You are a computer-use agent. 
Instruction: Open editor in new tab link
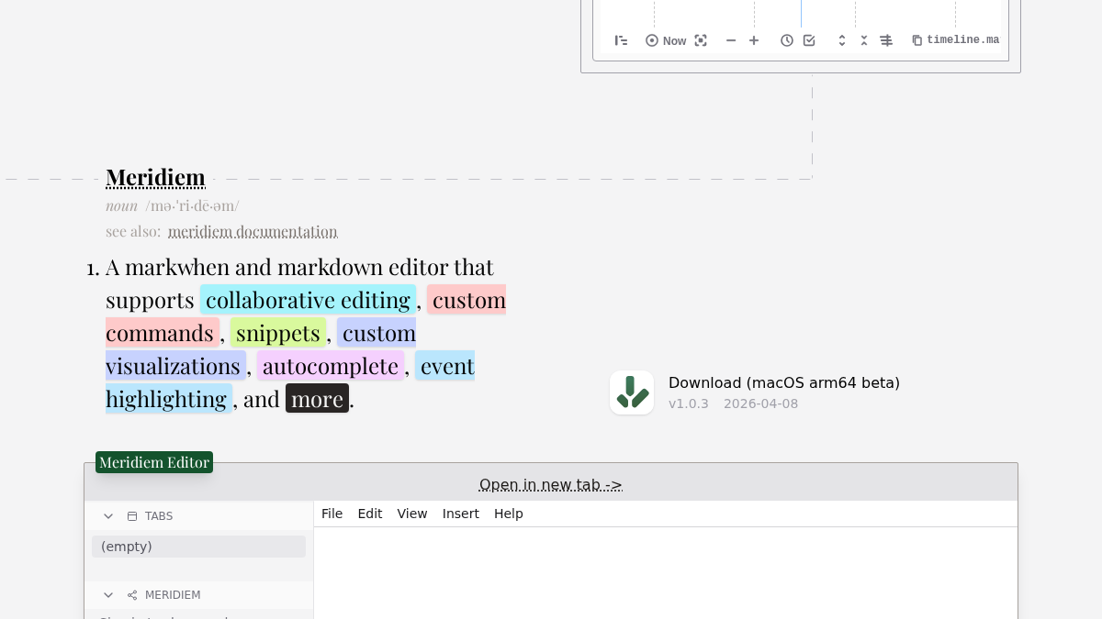[x=550, y=484]
